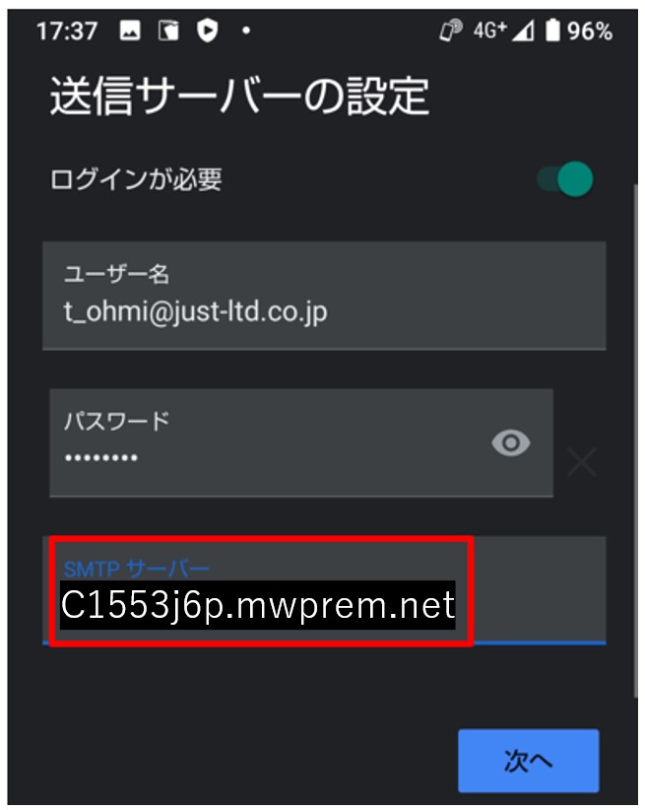Viewport: 645px width, 810px height.
Task: Click the page scrollbar on right edge
Action: point(635,440)
